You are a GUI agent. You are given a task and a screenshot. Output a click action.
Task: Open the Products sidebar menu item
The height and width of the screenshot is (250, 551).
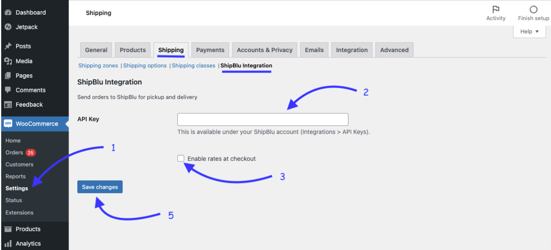click(34, 229)
